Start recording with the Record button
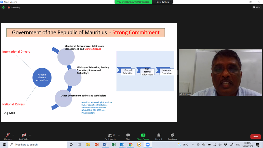This screenshot has width=263, height=148. tap(159, 136)
